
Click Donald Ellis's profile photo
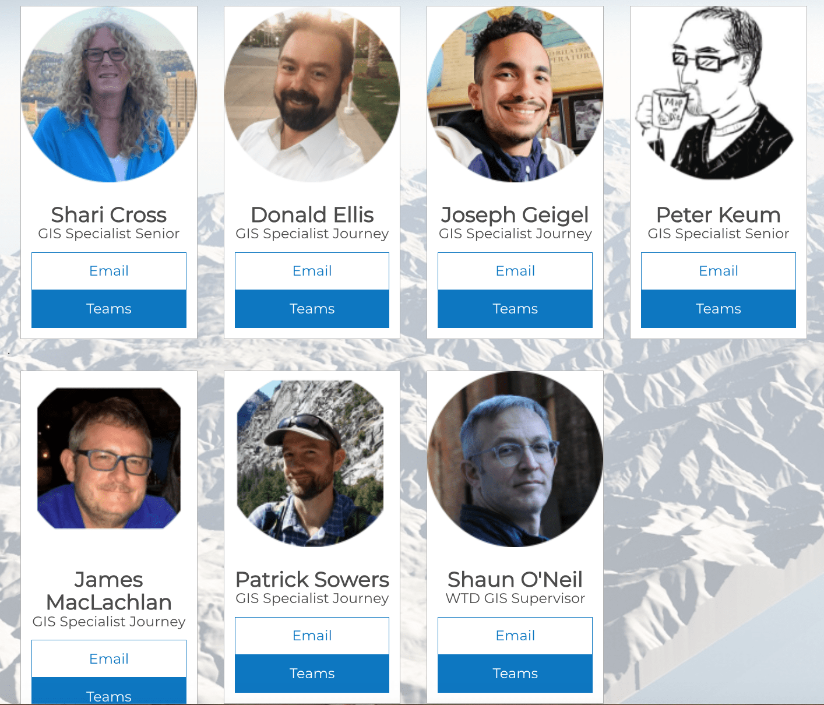click(x=312, y=94)
